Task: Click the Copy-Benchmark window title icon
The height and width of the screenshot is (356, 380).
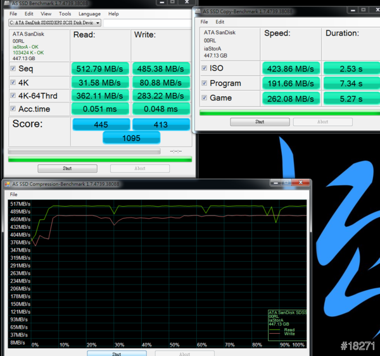Action: pyautogui.click(x=198, y=11)
